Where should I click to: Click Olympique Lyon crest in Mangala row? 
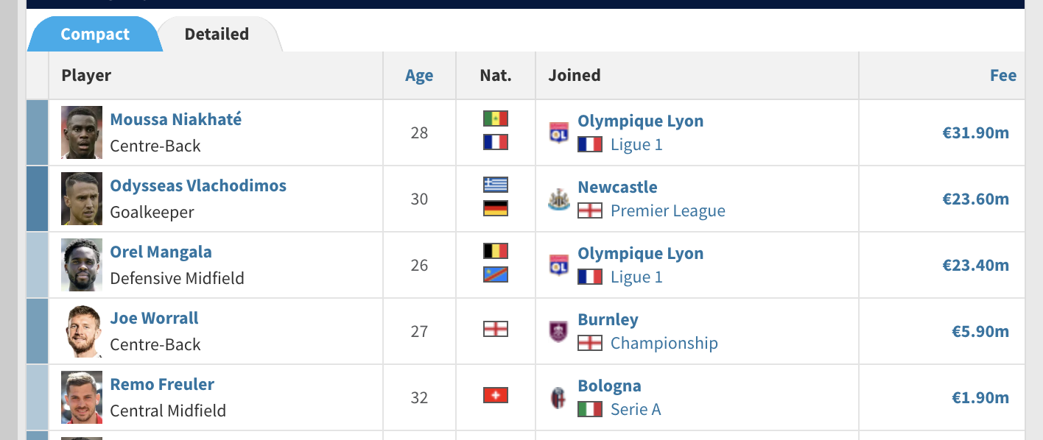(559, 265)
